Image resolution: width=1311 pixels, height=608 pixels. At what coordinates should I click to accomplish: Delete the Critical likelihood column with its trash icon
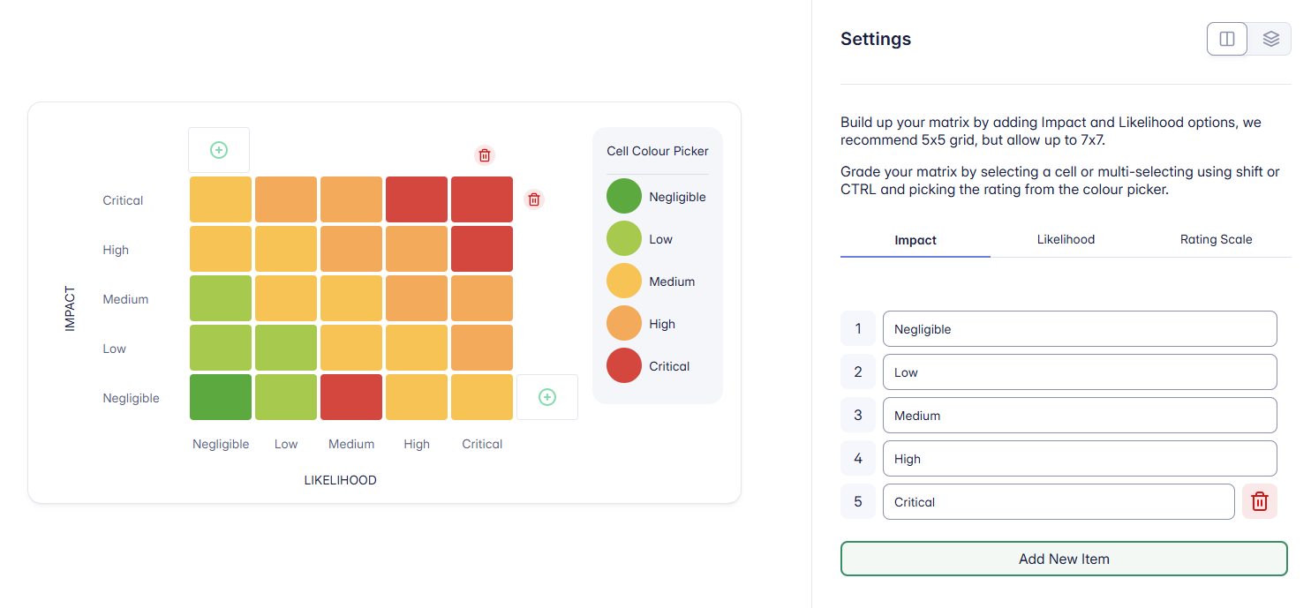tap(484, 155)
